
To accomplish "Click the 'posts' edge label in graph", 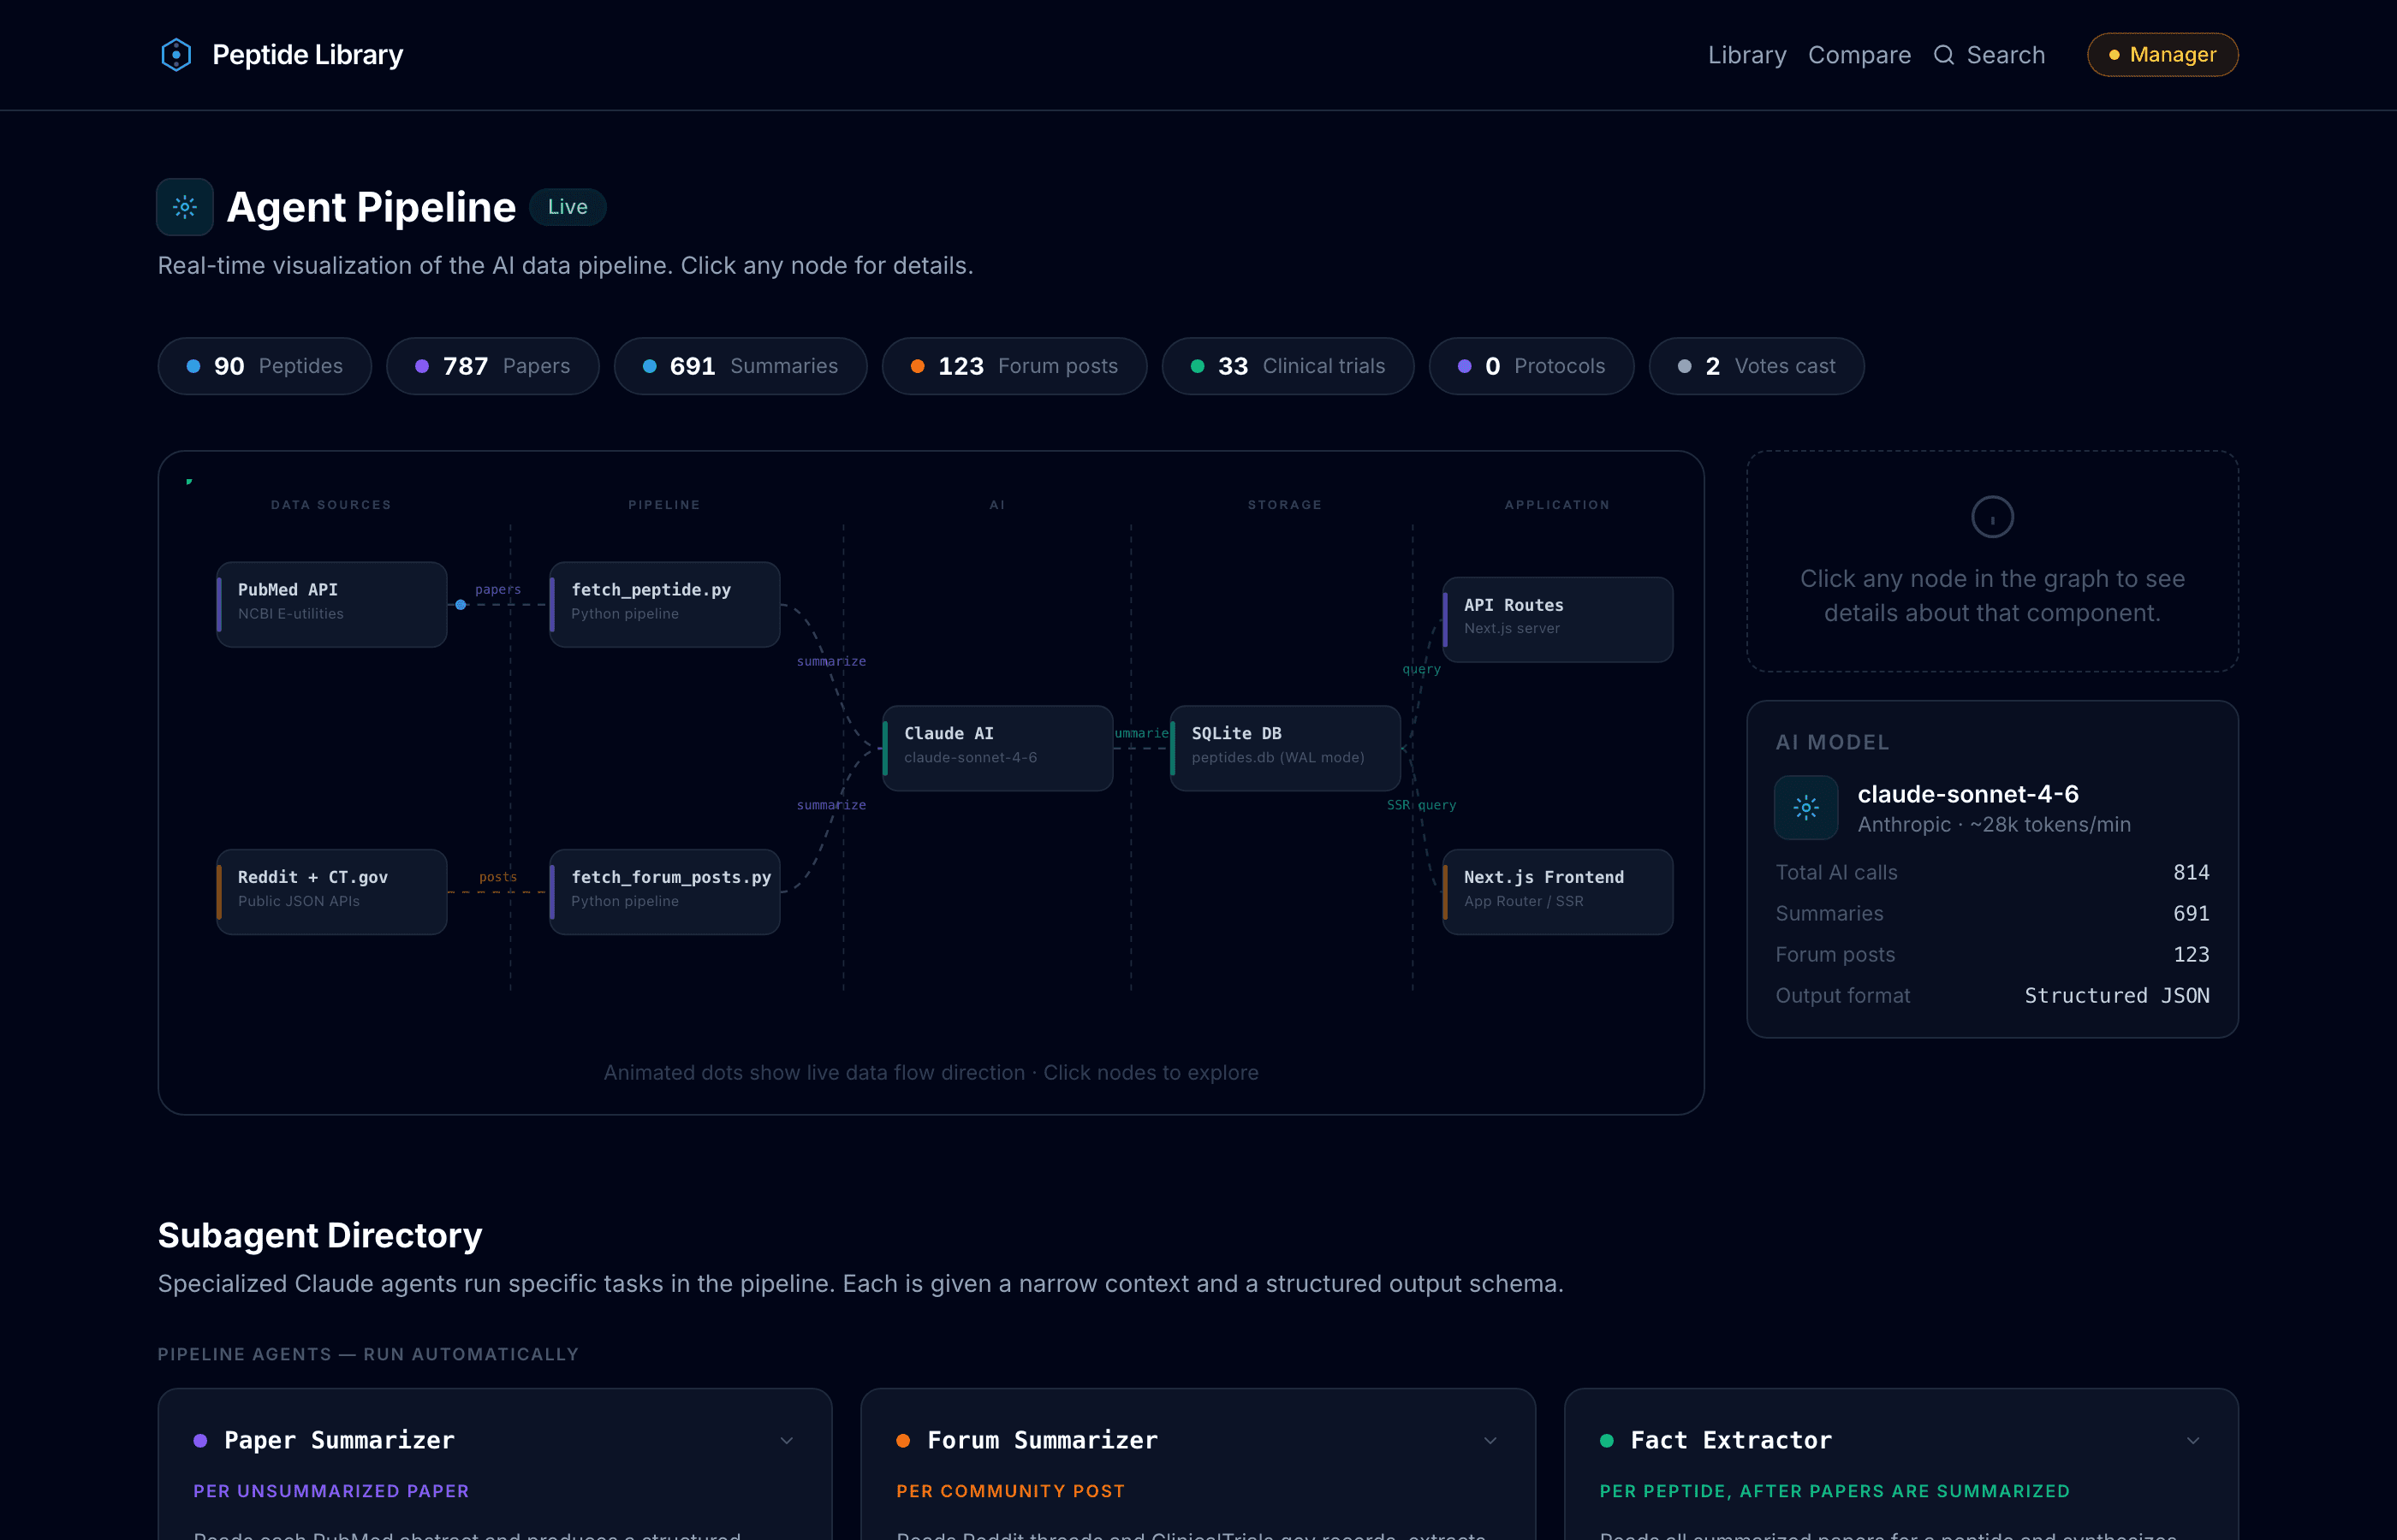I will click(498, 877).
